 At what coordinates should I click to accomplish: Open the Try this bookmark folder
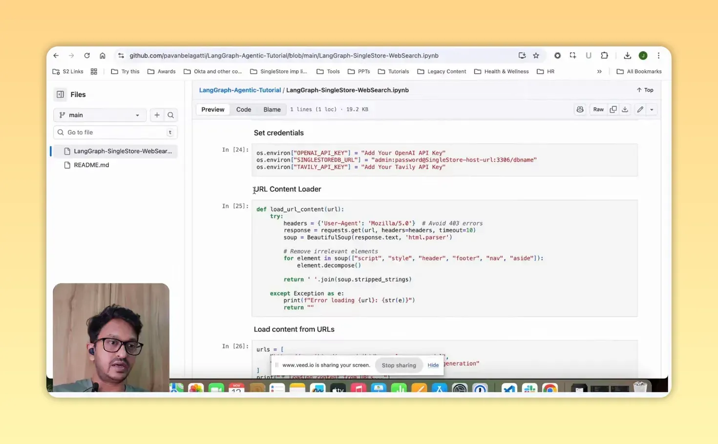[x=125, y=71]
